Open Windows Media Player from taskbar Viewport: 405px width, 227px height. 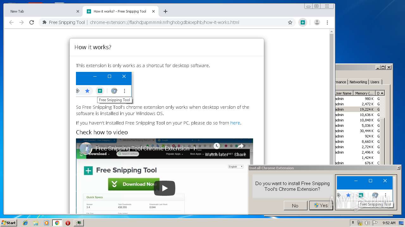coord(47,223)
